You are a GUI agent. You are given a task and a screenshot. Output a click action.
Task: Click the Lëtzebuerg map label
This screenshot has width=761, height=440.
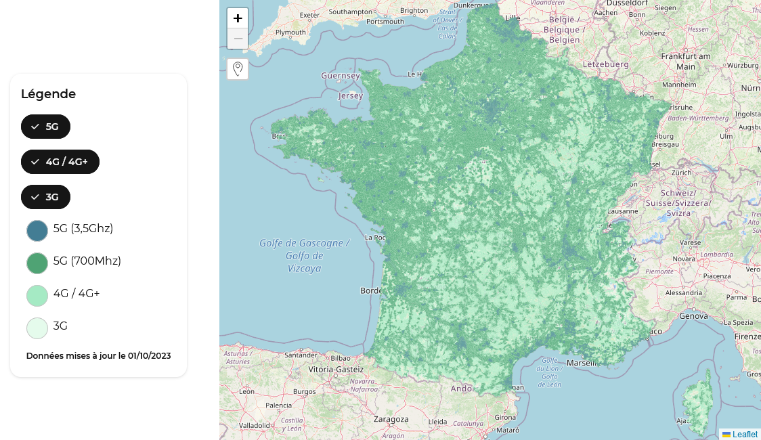(606, 64)
